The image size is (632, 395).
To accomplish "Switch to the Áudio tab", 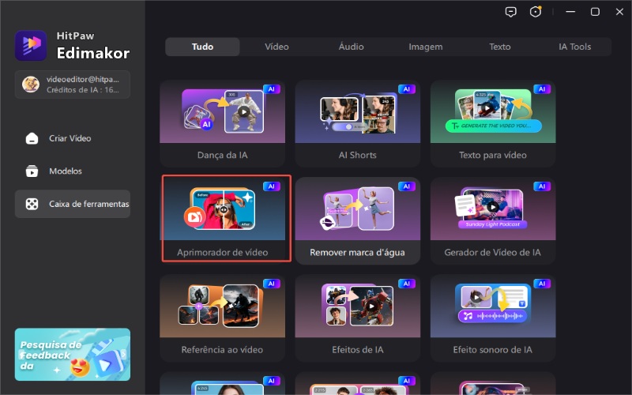I will [351, 47].
